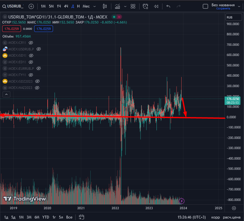Show the hidden MOEX:CR1! series
This screenshot has width=244, height=221.
[x=31, y=43]
